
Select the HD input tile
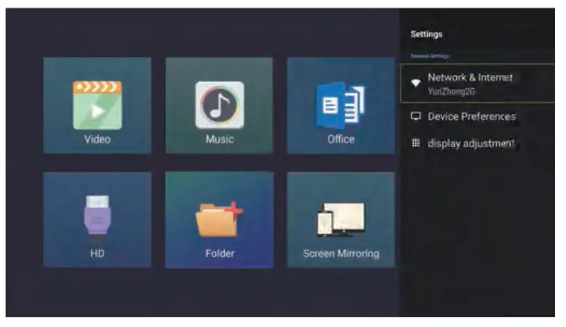(x=97, y=219)
